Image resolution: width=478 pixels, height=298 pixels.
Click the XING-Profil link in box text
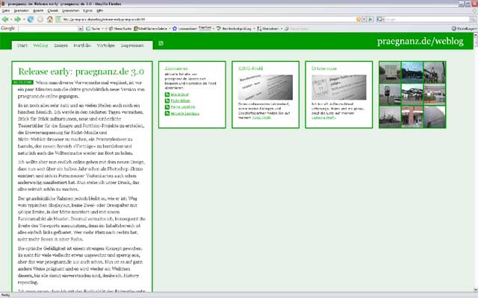pos(261,118)
